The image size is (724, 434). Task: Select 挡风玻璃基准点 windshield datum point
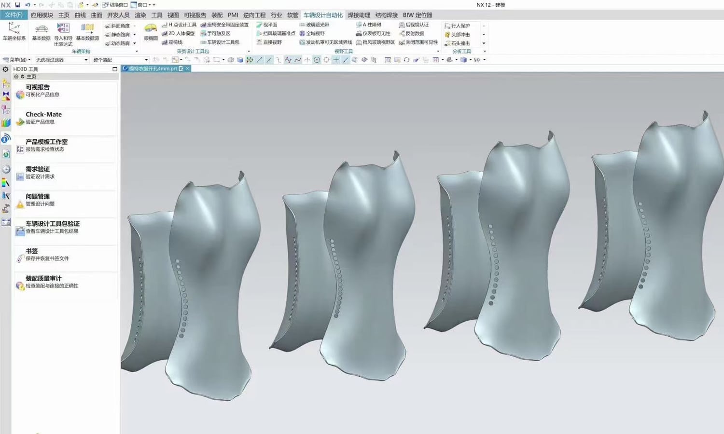[x=276, y=33]
